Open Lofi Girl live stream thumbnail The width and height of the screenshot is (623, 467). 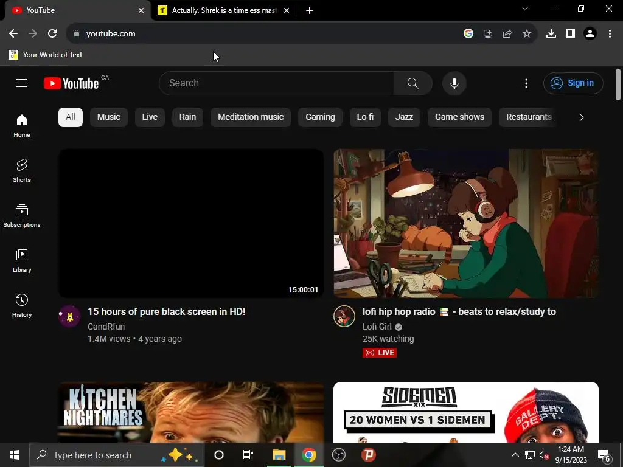coord(466,223)
